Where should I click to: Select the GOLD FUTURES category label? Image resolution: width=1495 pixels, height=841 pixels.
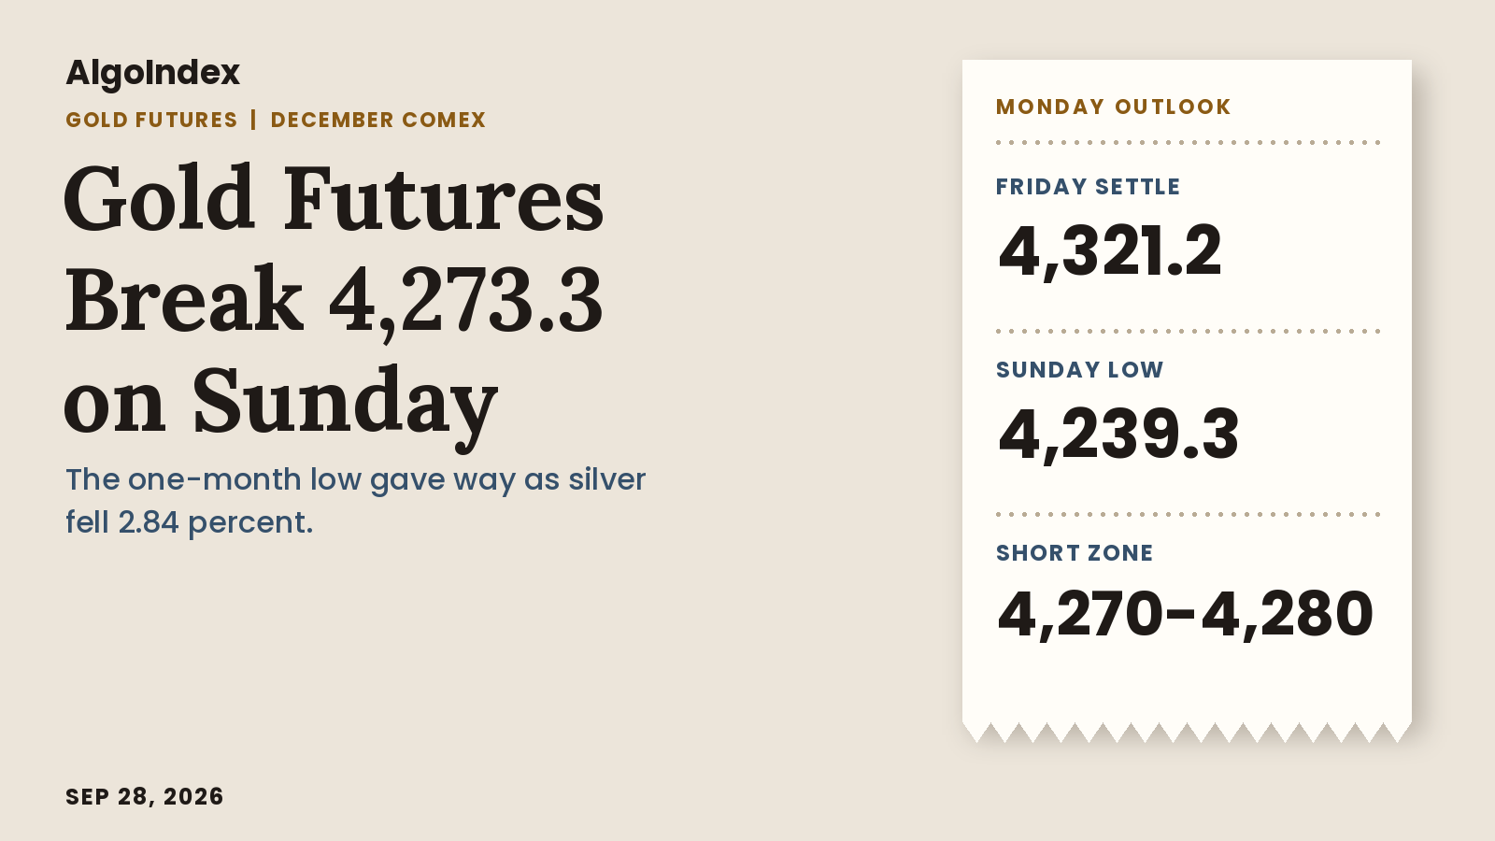[151, 120]
